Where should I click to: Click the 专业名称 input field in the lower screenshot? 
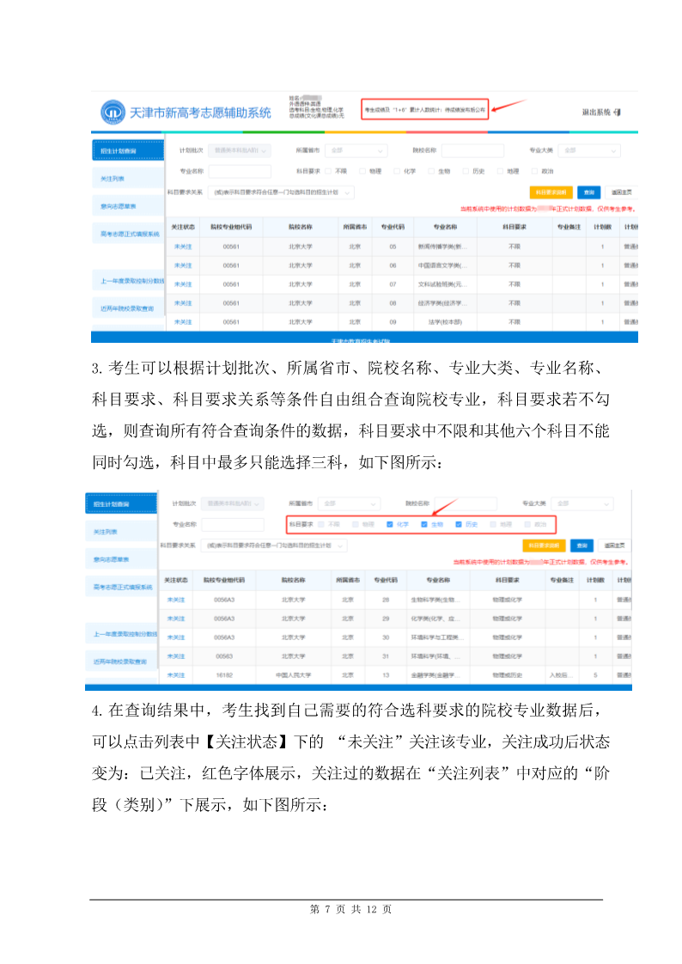[232, 524]
